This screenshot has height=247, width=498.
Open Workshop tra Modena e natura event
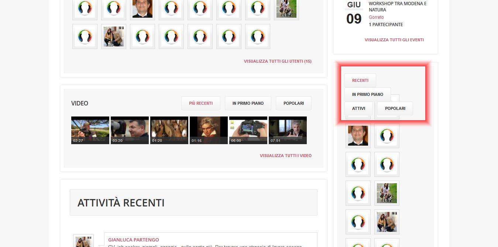click(x=398, y=7)
